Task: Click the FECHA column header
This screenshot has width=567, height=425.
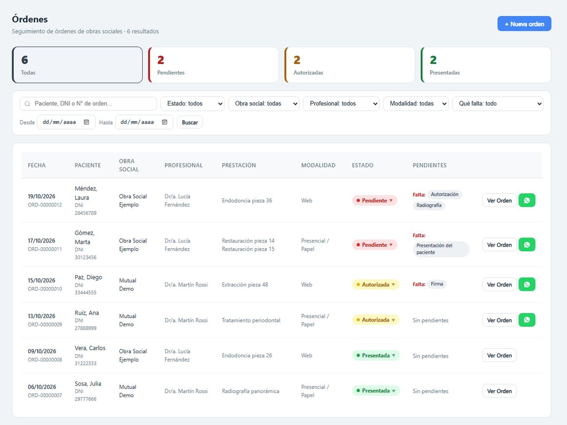Action: 37,165
